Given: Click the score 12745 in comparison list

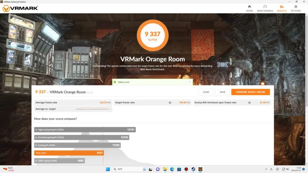Looking at the screenshot, I should (124, 137).
